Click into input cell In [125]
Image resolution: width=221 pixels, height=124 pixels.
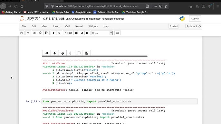click(120, 102)
